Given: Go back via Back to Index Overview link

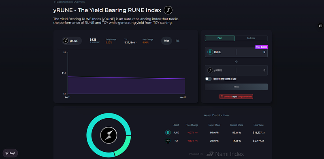Looking at the screenshot, I should click(69, 2).
